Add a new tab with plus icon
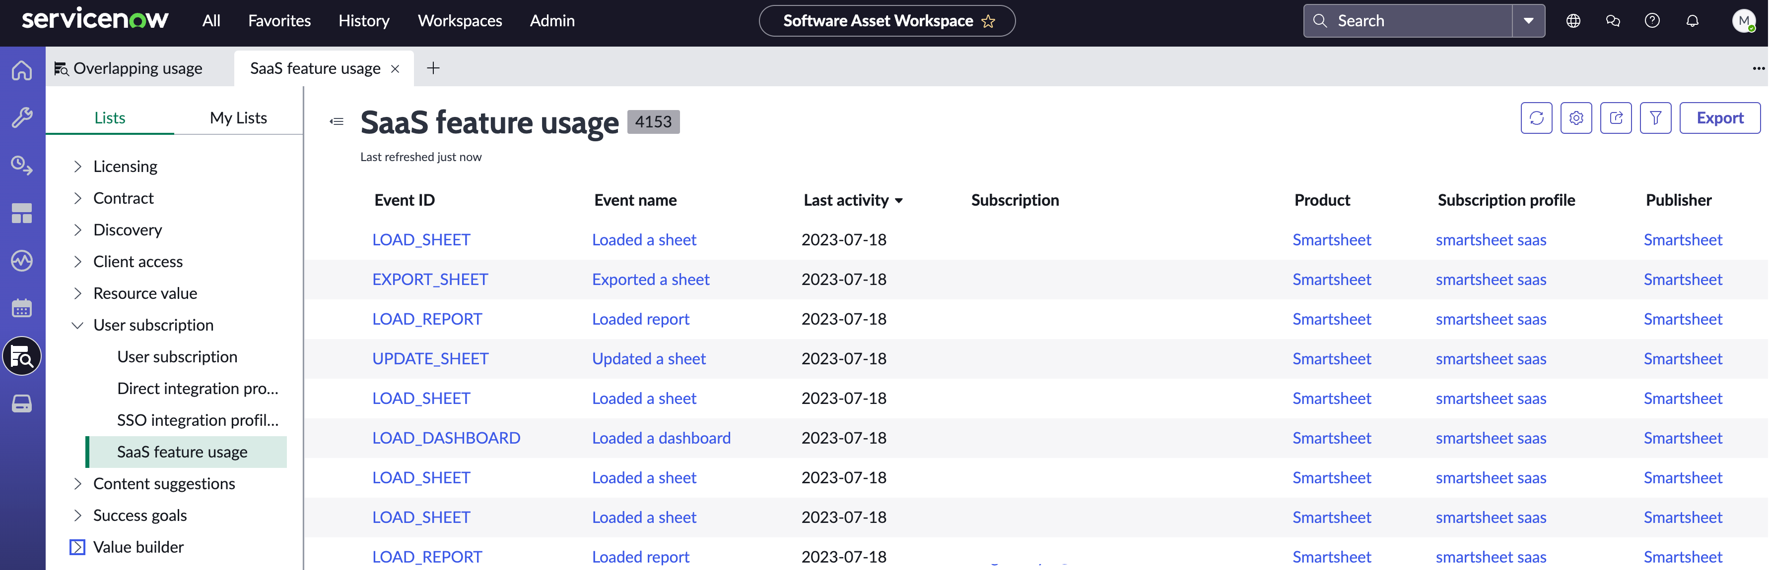This screenshot has width=1769, height=570. click(x=433, y=68)
